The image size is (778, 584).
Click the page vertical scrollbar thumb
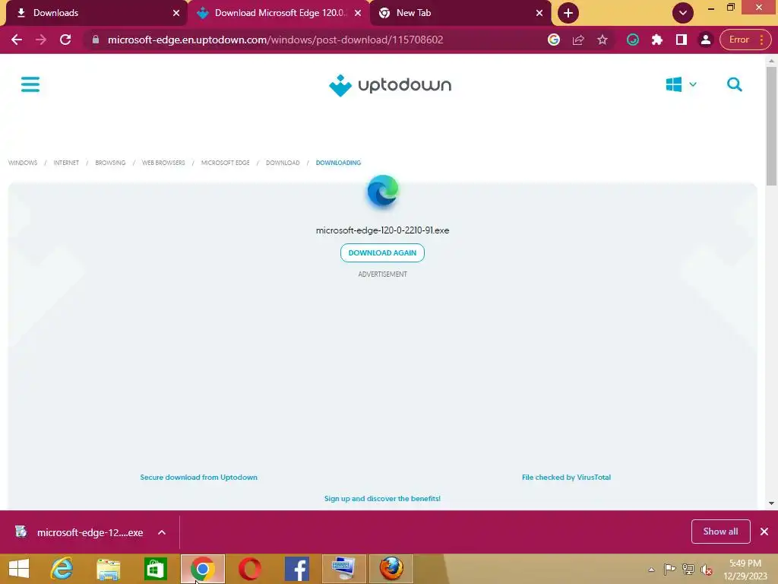point(771,126)
